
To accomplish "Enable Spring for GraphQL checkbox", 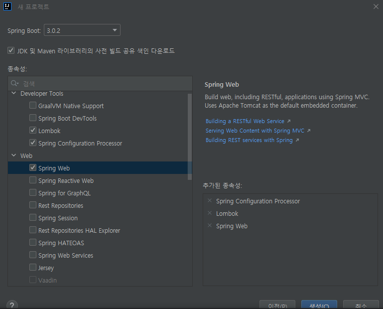I will tap(33, 193).
